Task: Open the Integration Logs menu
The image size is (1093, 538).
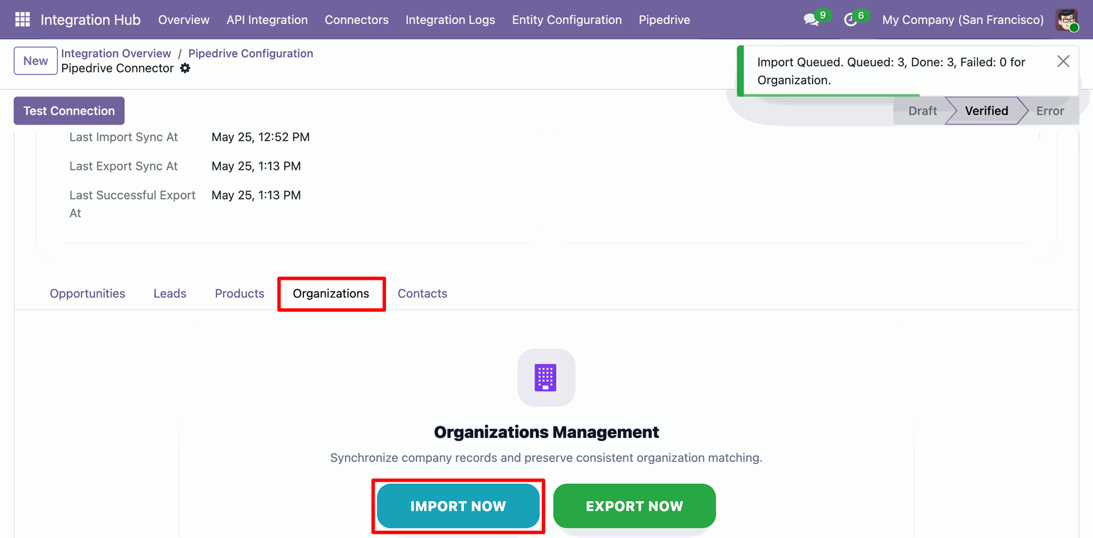Action: coord(450,20)
